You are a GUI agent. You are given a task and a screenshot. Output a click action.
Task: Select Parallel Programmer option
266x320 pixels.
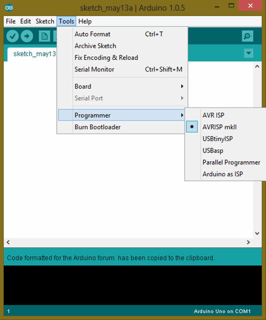pos(226,162)
